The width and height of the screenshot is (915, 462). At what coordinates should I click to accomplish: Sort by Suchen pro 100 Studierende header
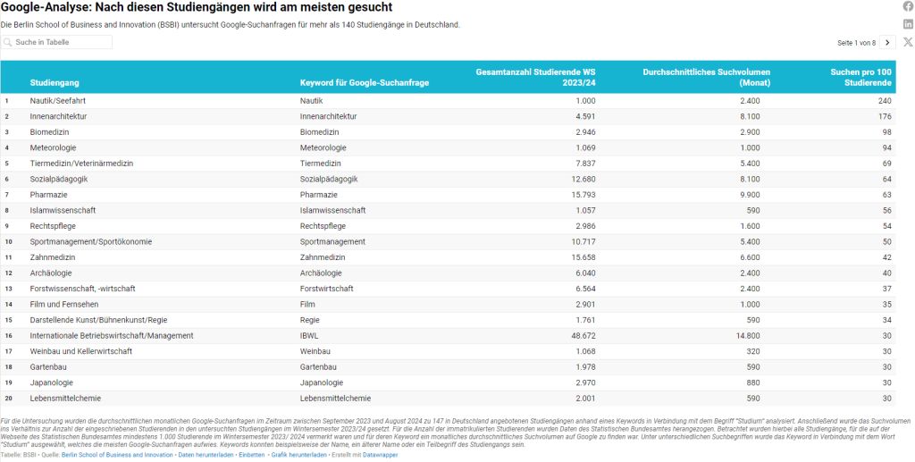point(860,77)
